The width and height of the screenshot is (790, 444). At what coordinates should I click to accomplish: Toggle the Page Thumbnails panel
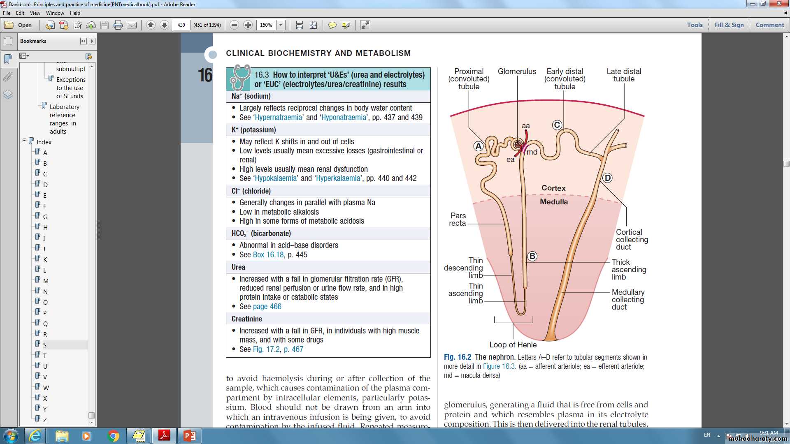pos(8,42)
